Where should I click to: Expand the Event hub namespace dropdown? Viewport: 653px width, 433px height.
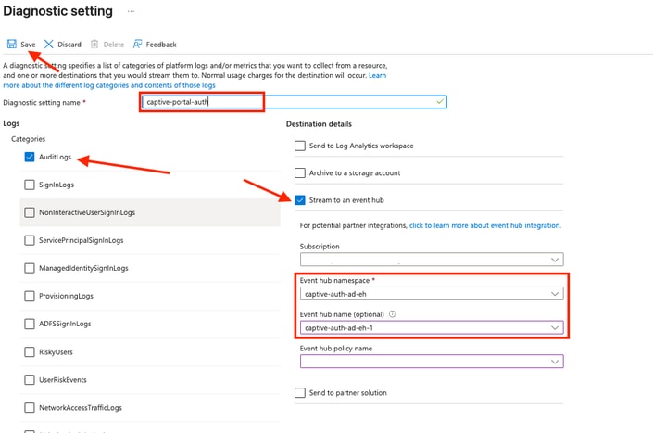432,294
